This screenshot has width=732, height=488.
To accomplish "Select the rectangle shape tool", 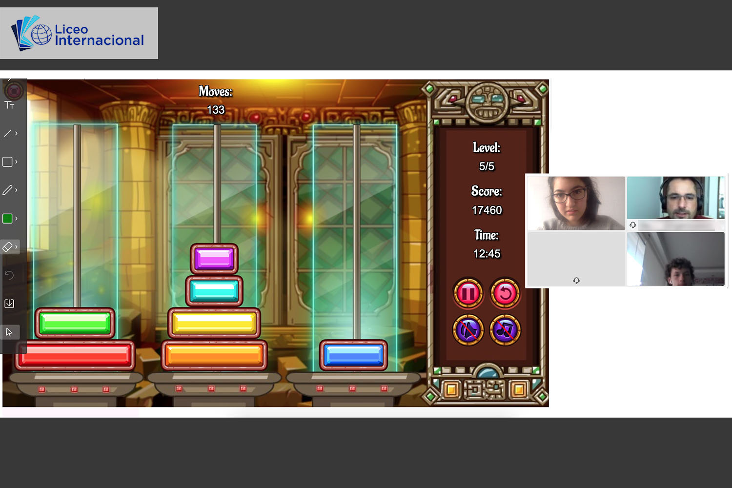I will click(7, 162).
